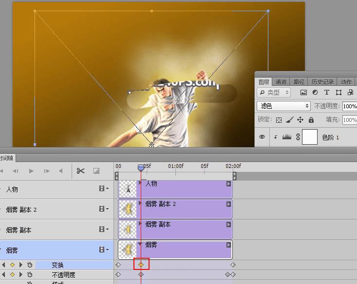The image size is (357, 284).
Task: Step back to the previous frame
Action: pos(15,171)
